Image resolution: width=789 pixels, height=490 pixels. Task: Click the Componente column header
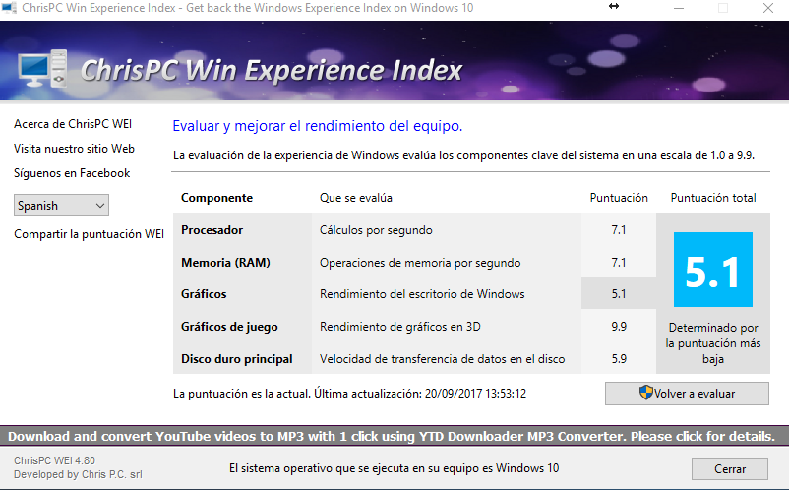216,198
